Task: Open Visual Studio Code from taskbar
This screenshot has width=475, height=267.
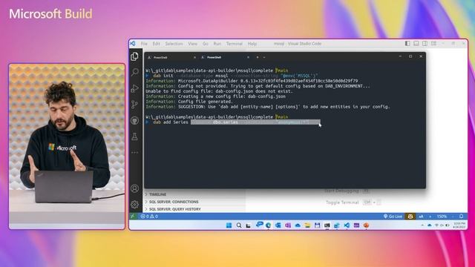Action: point(347,225)
